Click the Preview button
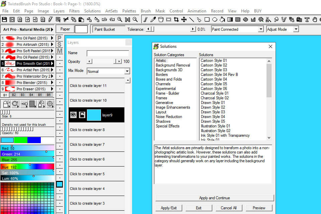321x214 pixels. [x=259, y=208]
